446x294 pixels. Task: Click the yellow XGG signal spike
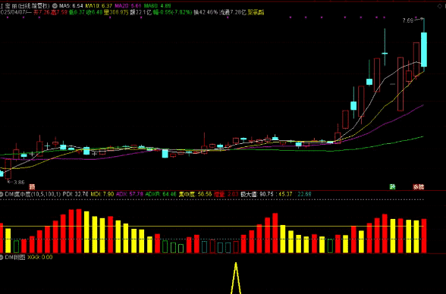(x=236, y=278)
